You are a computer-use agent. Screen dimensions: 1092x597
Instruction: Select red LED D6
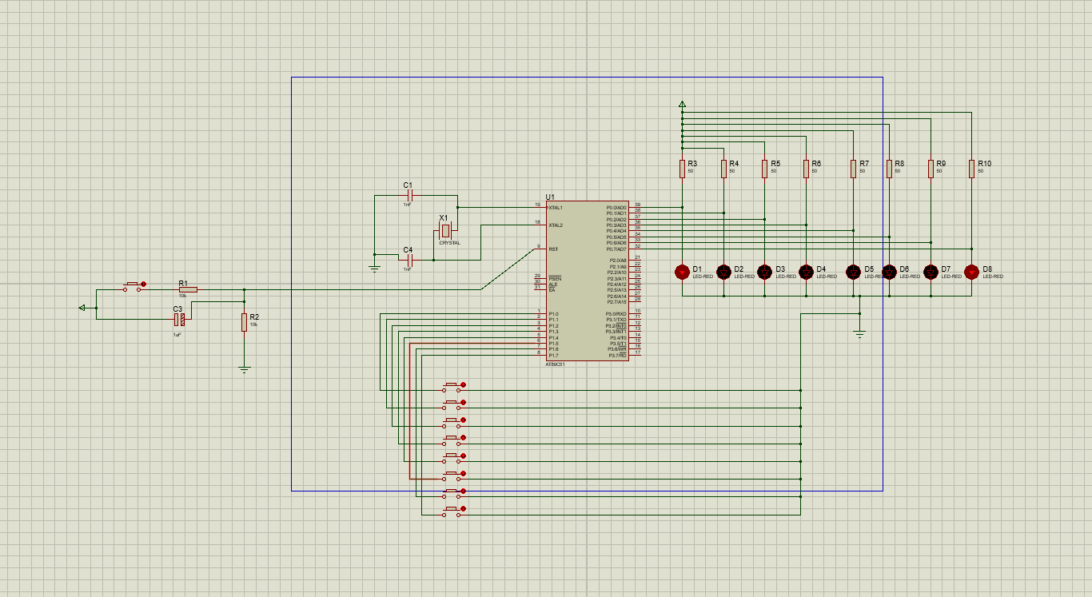(x=889, y=272)
